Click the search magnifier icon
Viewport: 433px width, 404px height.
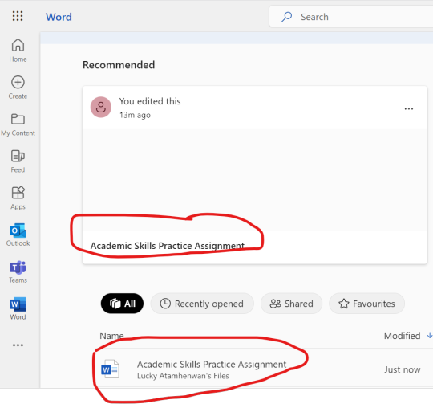click(x=286, y=17)
